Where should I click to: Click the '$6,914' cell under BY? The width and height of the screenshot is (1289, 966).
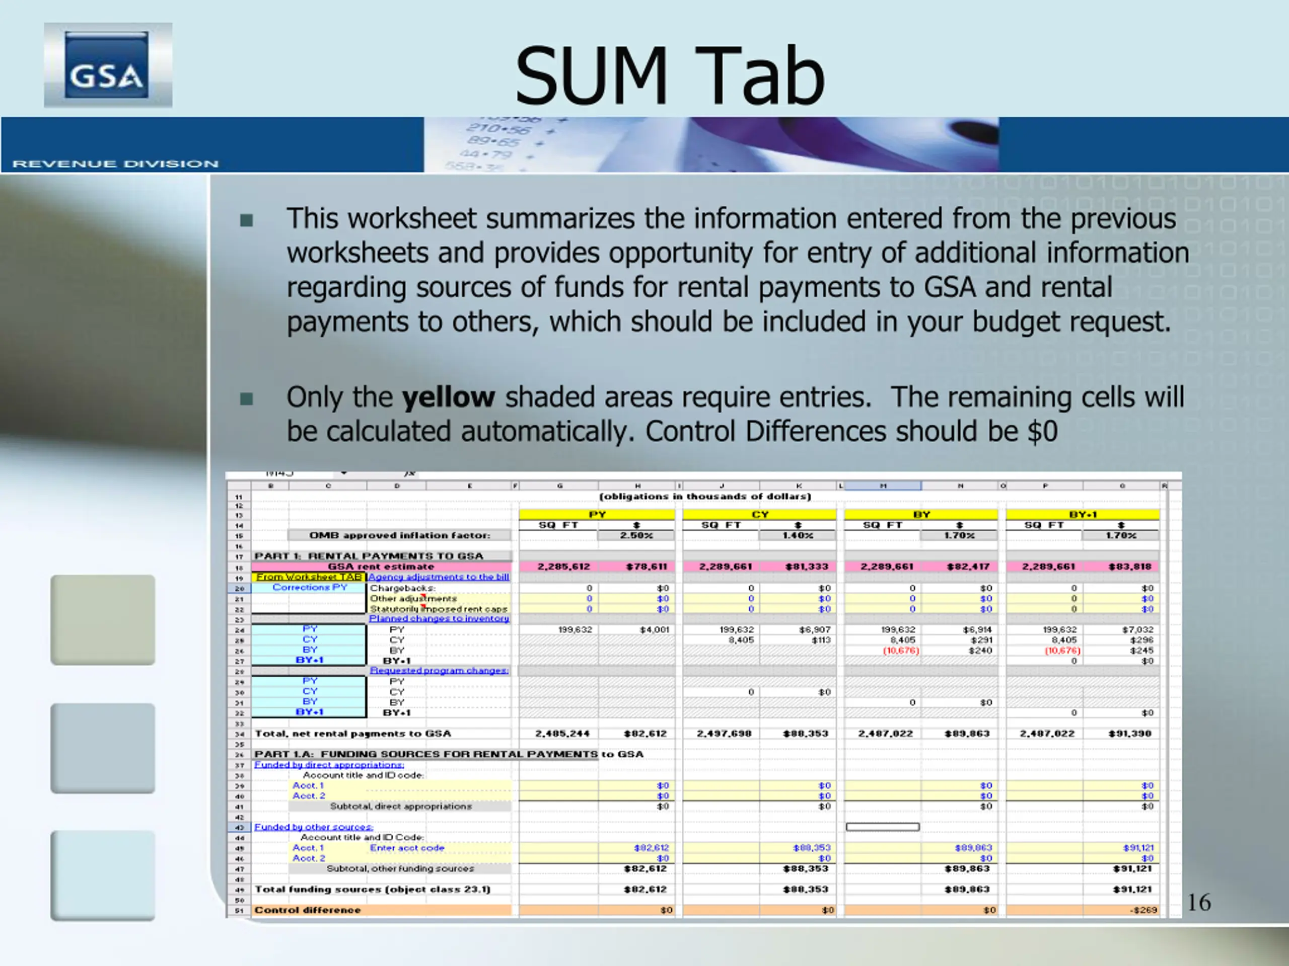[959, 629]
